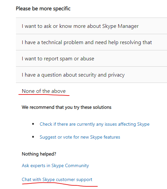The width and height of the screenshot is (167, 189).
Task: Click the square bullet beside the suggest features link
Action: [33, 137]
